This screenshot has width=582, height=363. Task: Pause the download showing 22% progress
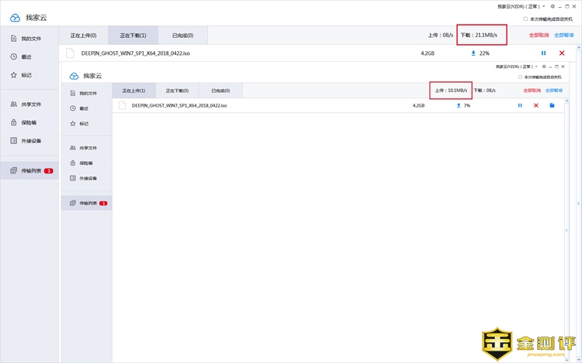543,53
